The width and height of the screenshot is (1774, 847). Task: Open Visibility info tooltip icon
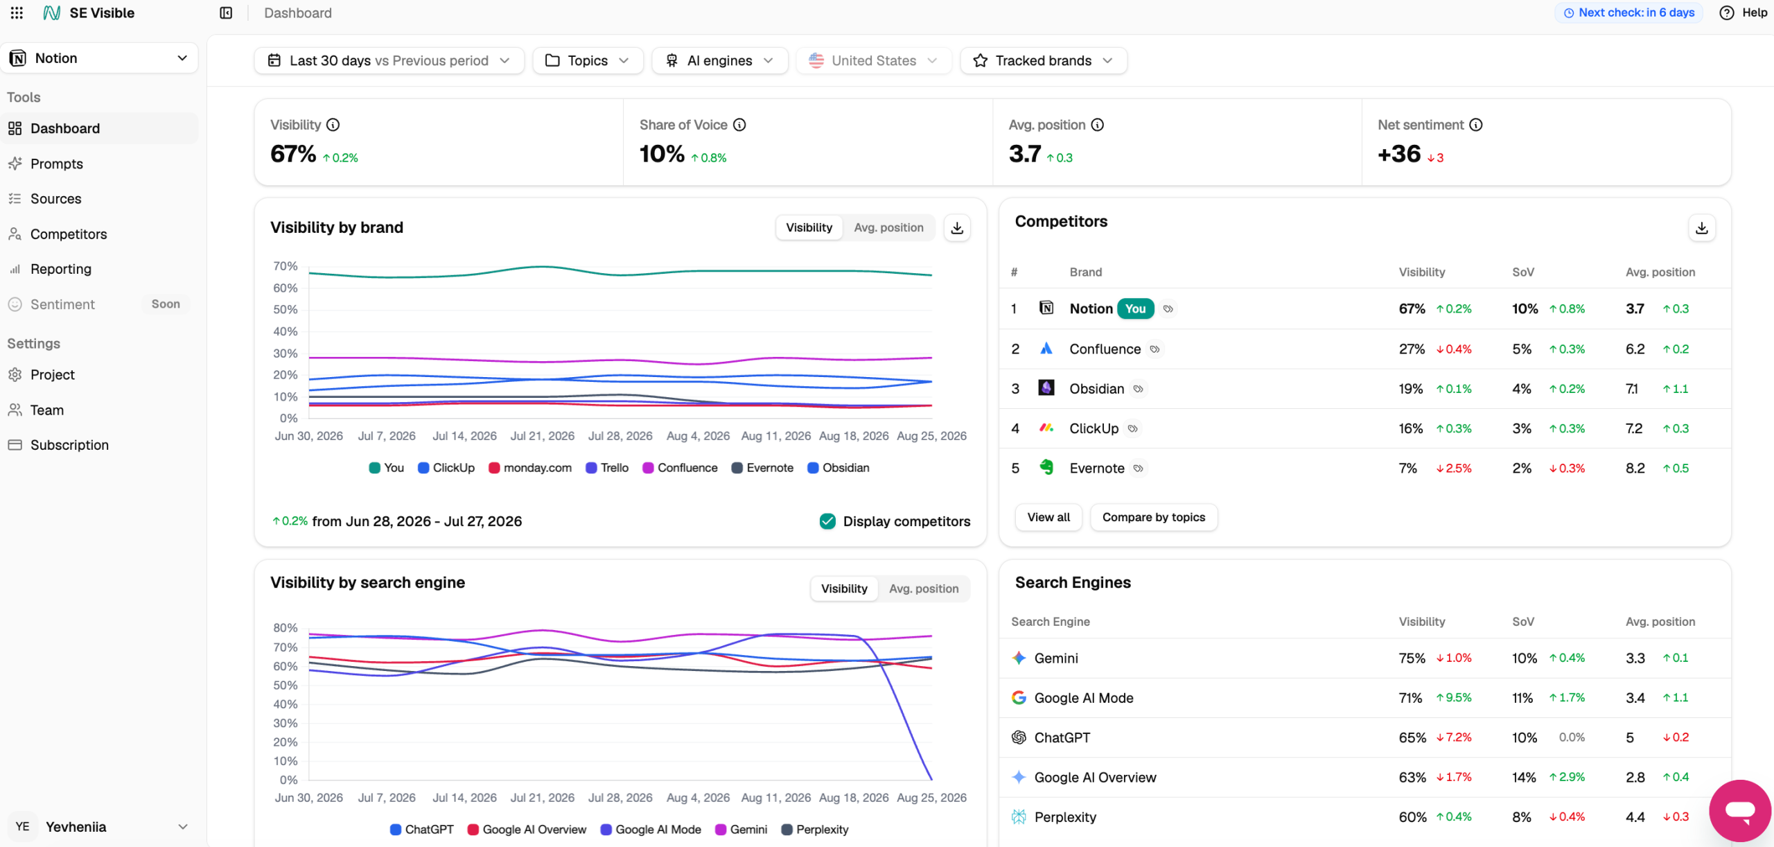pyautogui.click(x=333, y=125)
